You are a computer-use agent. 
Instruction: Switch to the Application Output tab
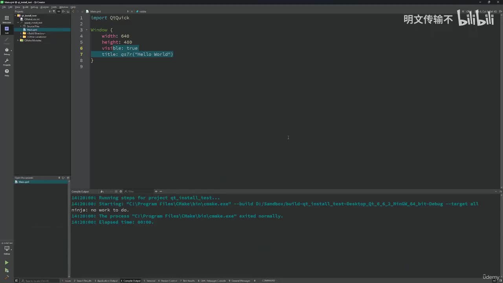tap(106, 281)
